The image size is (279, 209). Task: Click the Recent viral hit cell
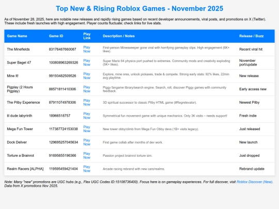coord(251,49)
